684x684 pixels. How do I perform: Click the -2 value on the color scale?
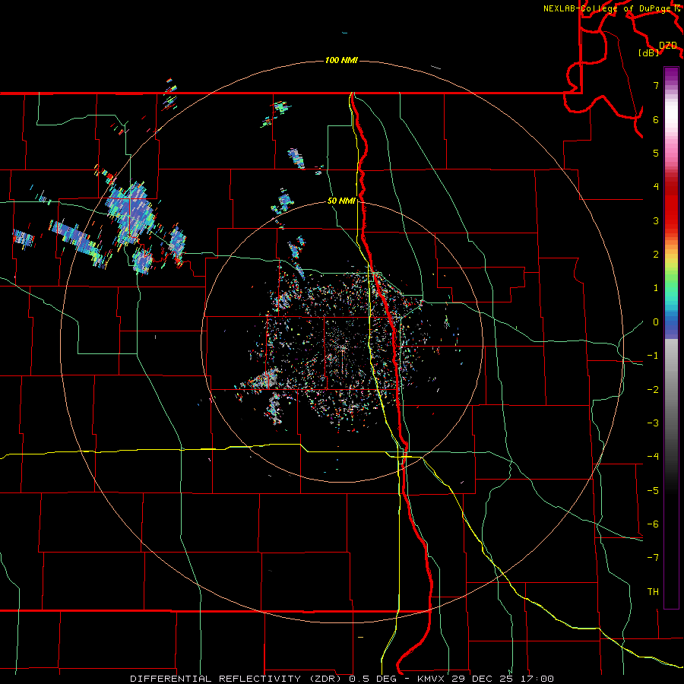click(653, 390)
